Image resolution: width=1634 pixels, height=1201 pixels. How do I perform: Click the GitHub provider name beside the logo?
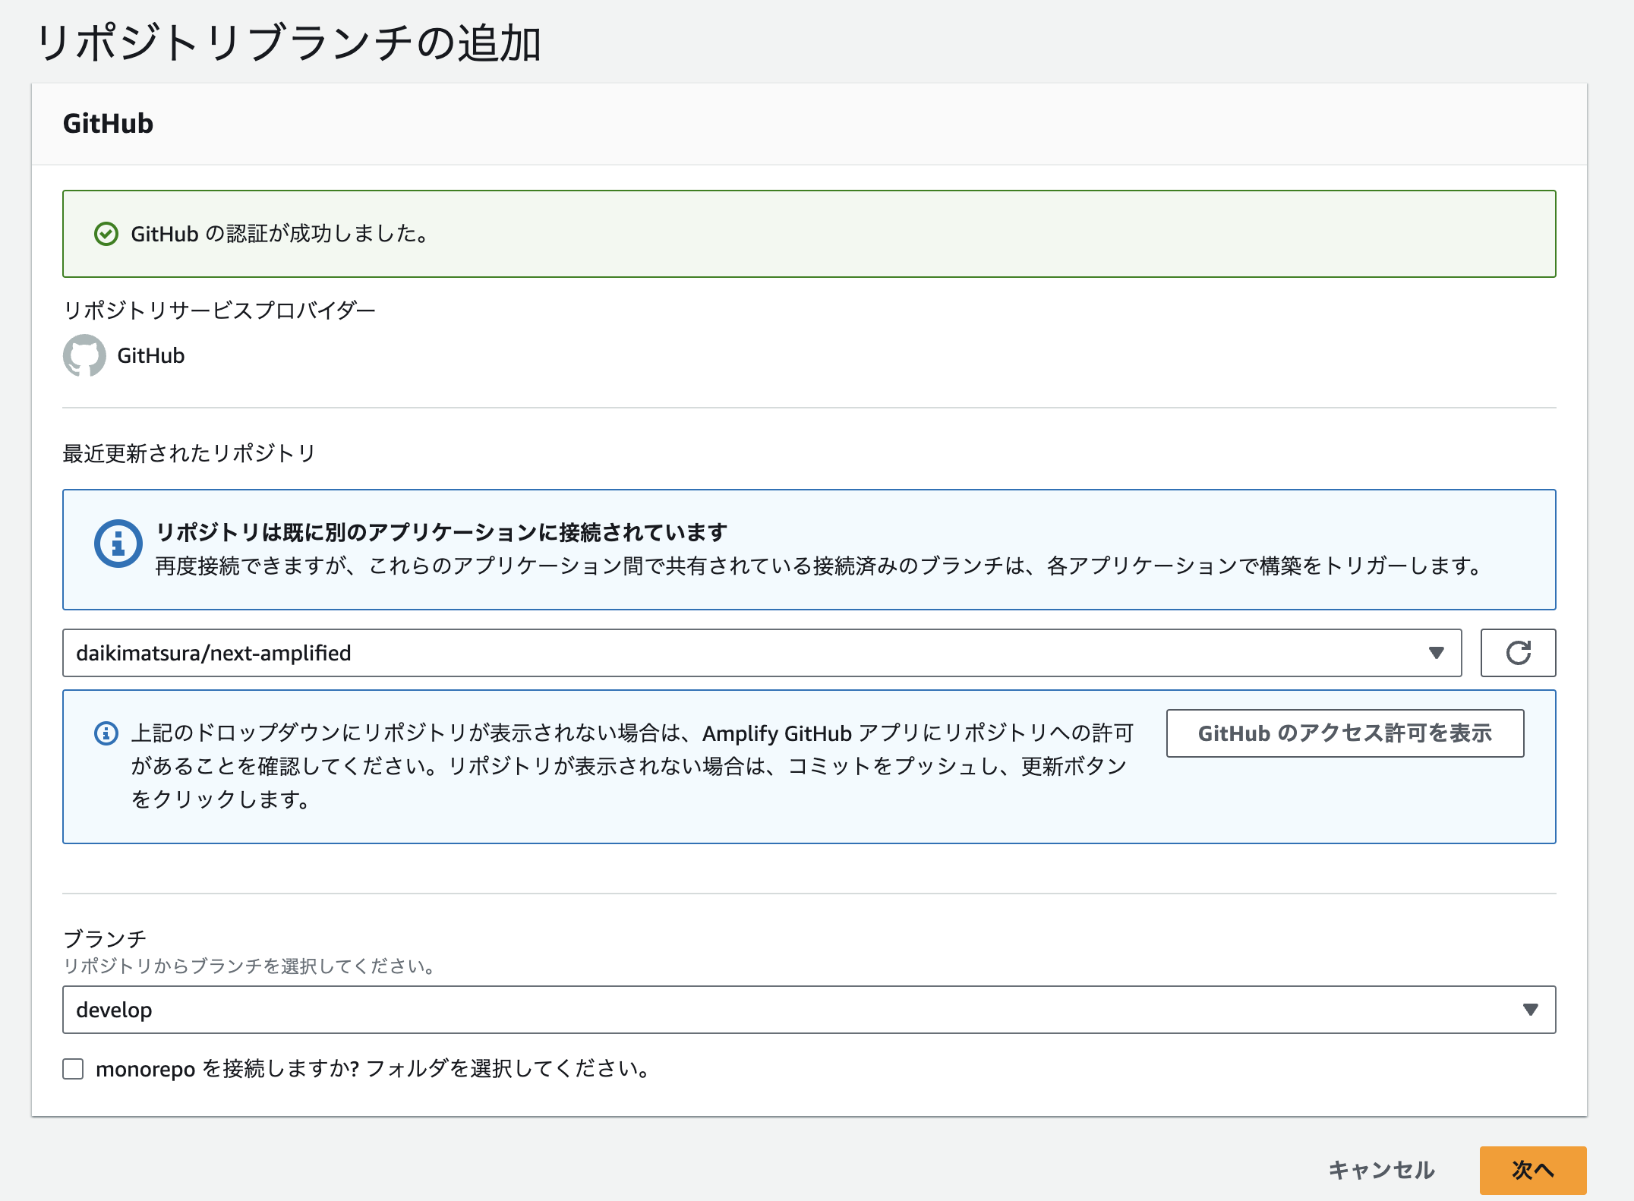pos(150,355)
